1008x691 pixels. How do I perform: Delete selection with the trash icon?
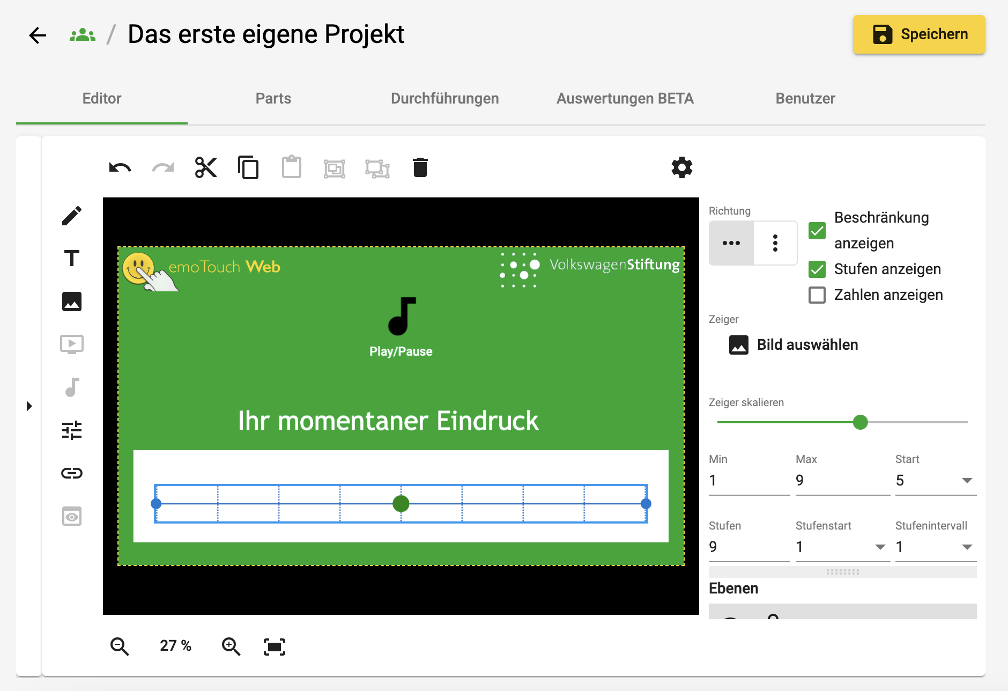click(x=420, y=167)
